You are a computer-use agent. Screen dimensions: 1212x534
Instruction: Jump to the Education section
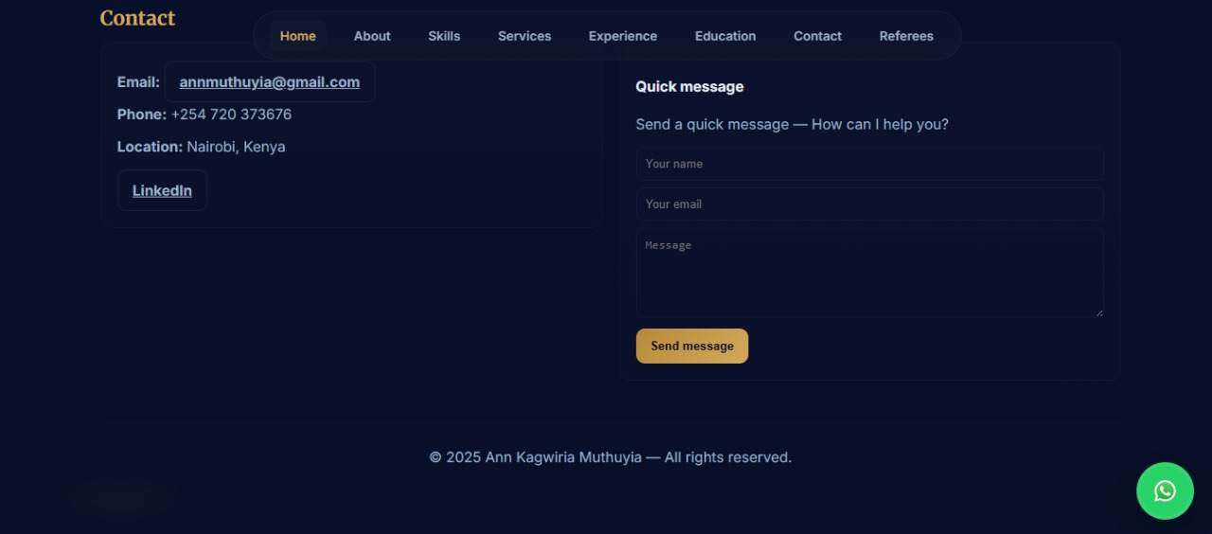click(x=725, y=36)
